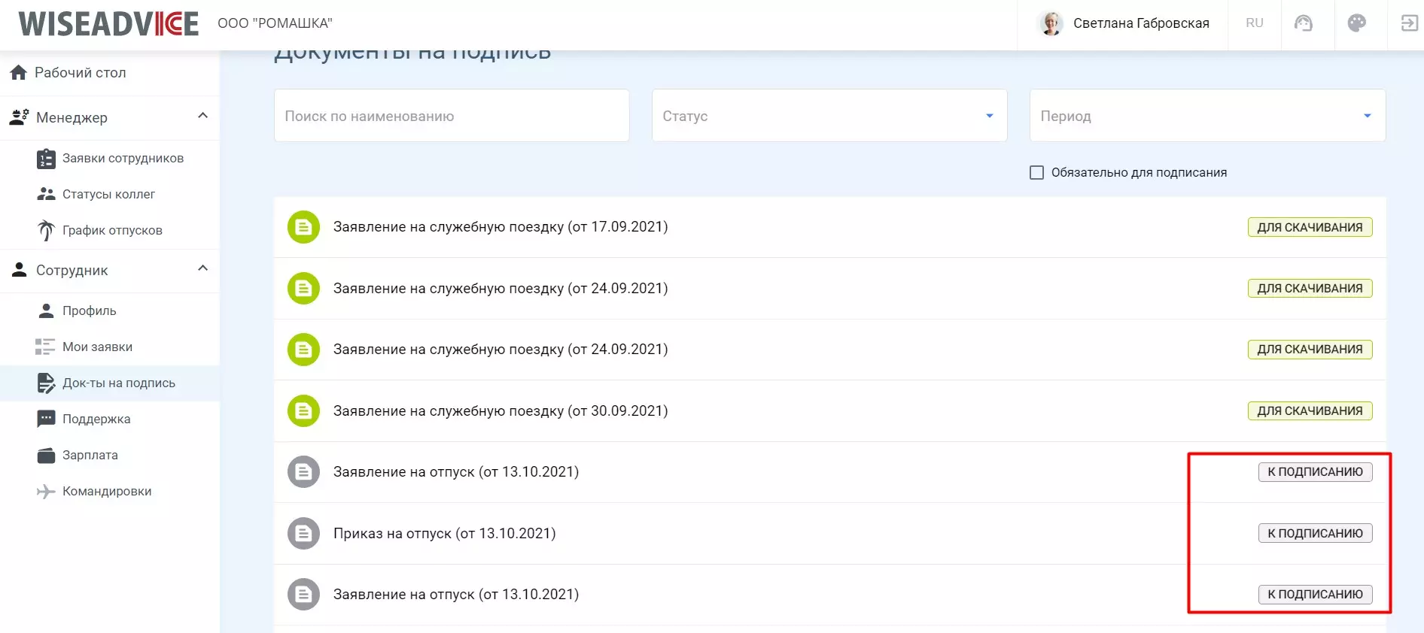Viewport: 1424px width, 633px height.
Task: Click the palm tree График отпусков icon
Action: coord(46,230)
